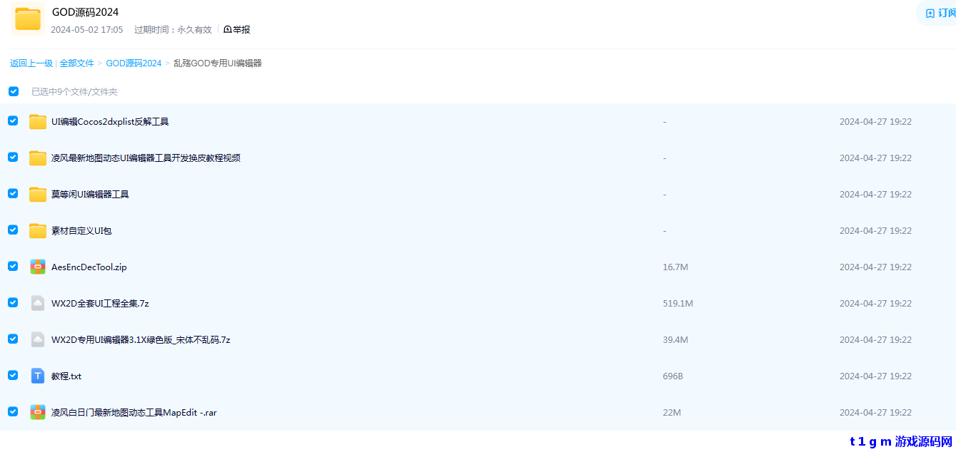956x452 pixels.
Task: Deselect the 教程.txt checkbox
Action: coord(13,375)
